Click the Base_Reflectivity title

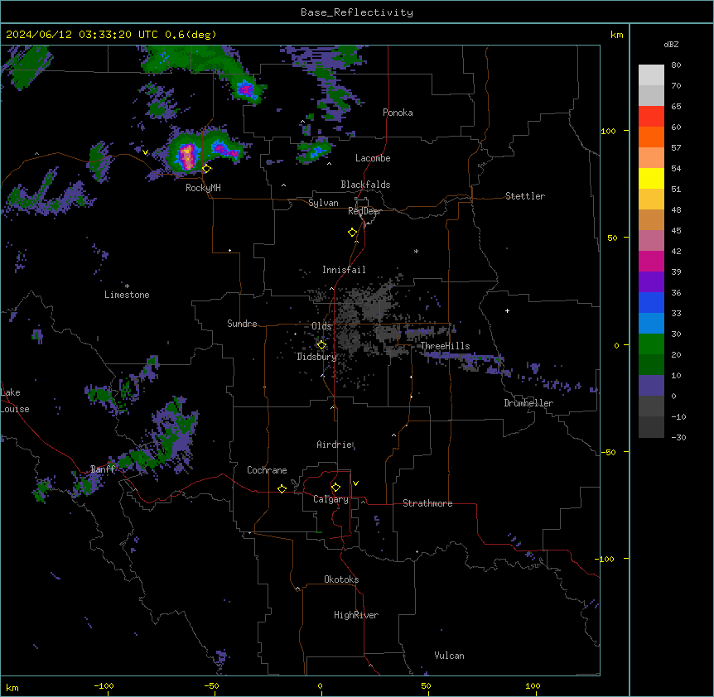[x=357, y=12]
